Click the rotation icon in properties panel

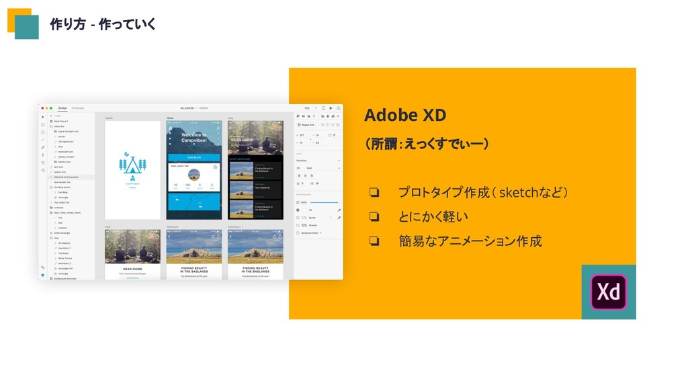[x=330, y=135]
